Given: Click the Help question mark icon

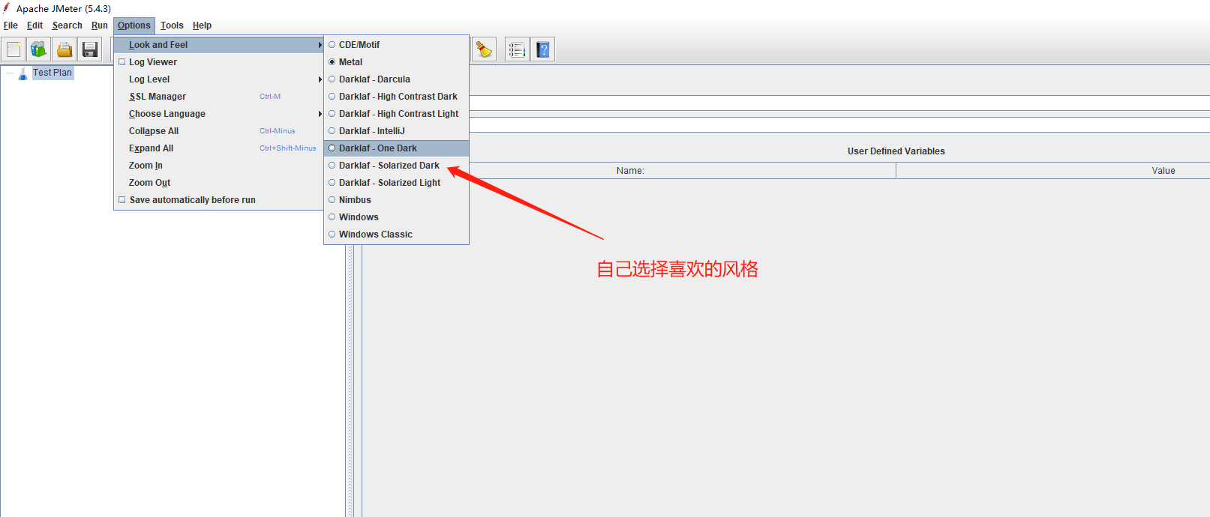Looking at the screenshot, I should point(543,49).
